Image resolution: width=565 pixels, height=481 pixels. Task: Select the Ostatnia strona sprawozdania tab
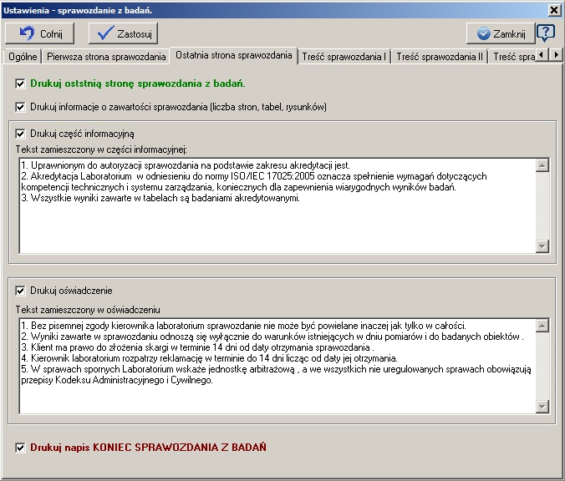click(x=233, y=55)
